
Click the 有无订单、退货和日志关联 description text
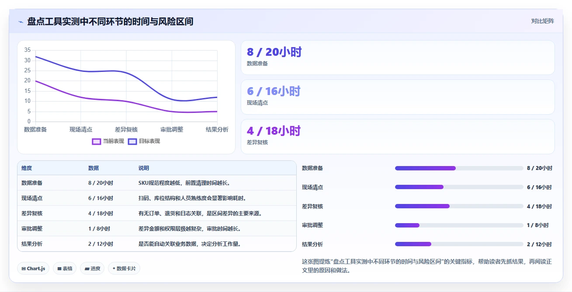point(200,214)
